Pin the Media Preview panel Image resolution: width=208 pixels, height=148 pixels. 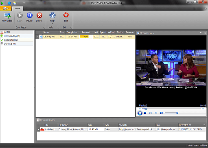(x=201, y=33)
